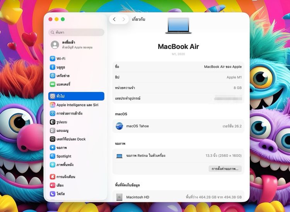Close the settings window with red button
Screen dimensions: 290x212
[x=50, y=19]
